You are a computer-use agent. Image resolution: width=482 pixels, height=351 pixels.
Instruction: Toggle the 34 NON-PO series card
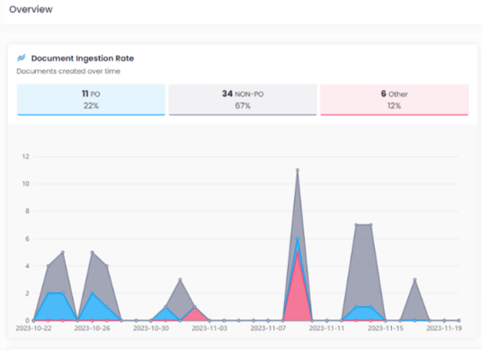click(x=243, y=100)
